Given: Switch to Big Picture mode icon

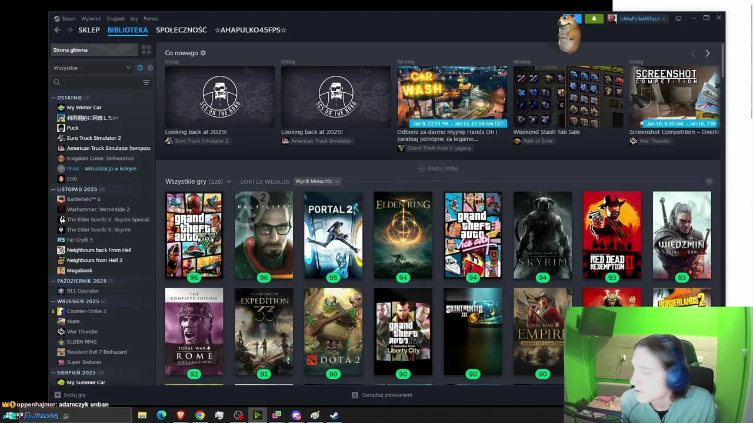Looking at the screenshot, I should pos(678,19).
